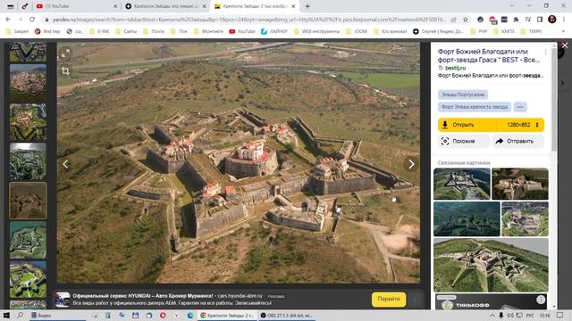
Task: Select the Форт Элваш крепость звезда tag
Action: click(475, 107)
